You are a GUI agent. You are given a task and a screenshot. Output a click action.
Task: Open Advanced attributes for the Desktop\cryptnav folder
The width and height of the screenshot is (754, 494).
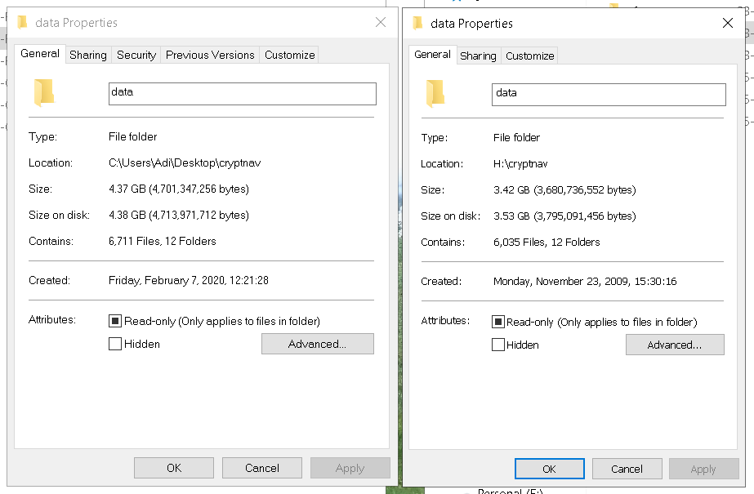(317, 344)
